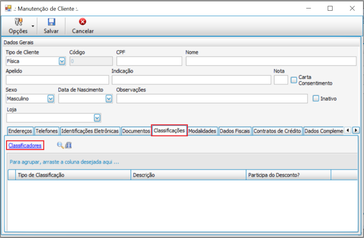Enable the Inativo checkbox
The height and width of the screenshot is (238, 364).
[x=316, y=98]
